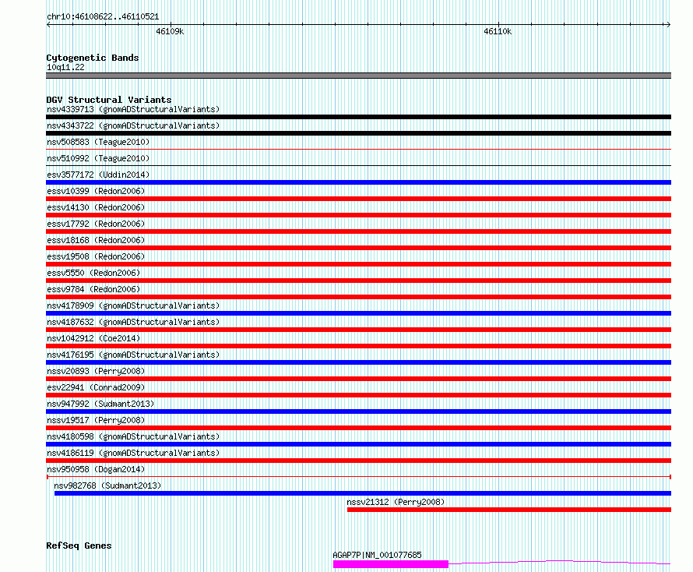Viewport: 693px width, 572px height.
Task: Click the nsv4180598 (gnomADStructuralVariants) label
Action: point(133,436)
